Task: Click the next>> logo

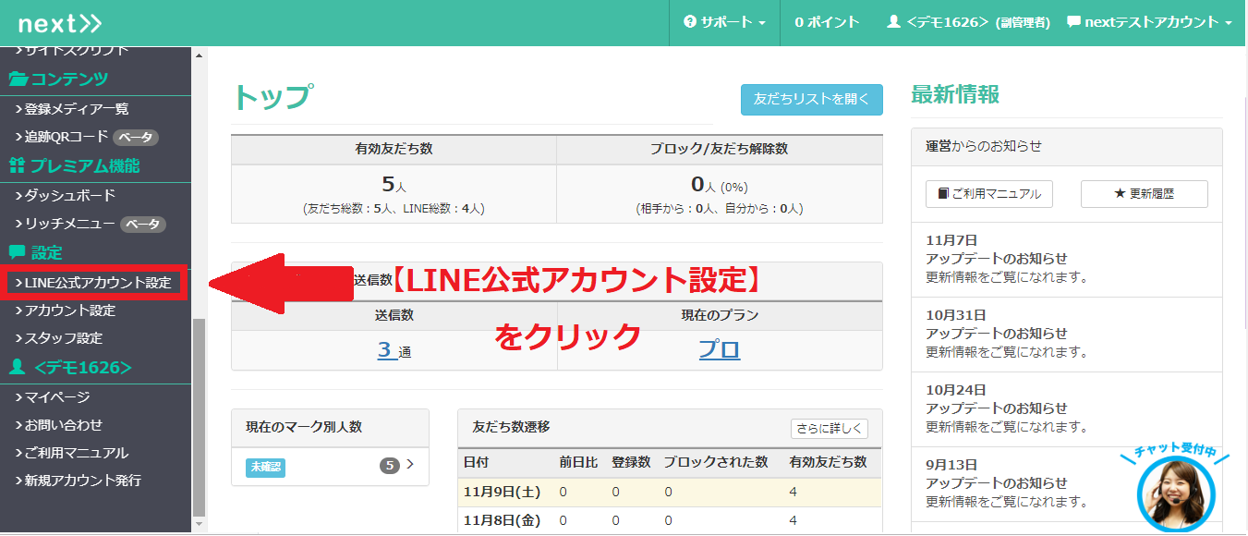Action: click(60, 23)
